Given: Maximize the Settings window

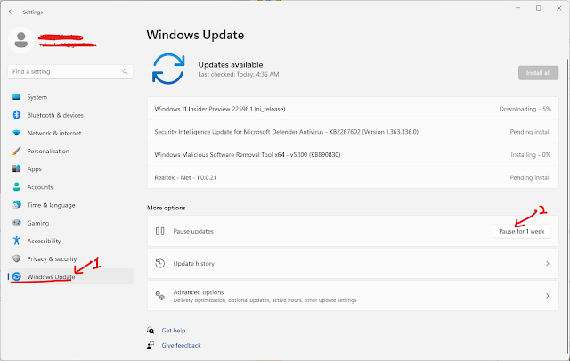Looking at the screenshot, I should point(538,8).
